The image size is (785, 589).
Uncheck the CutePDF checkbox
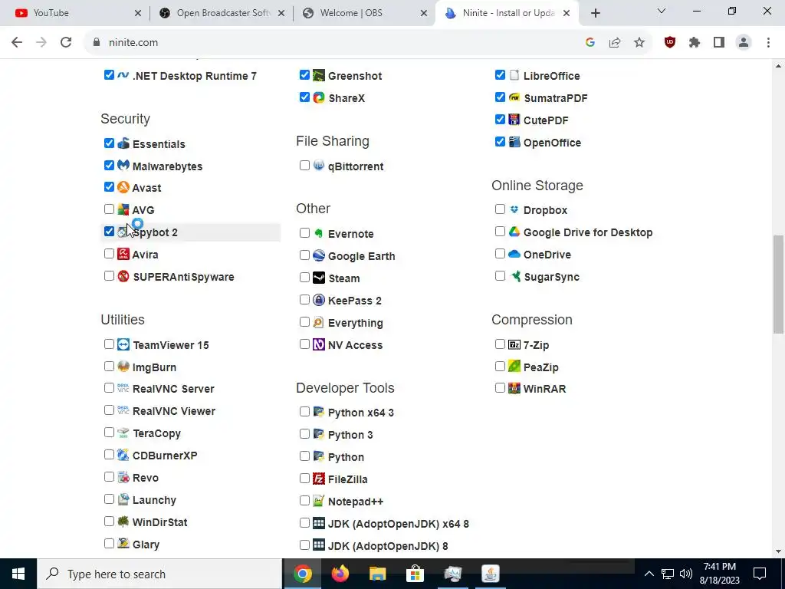[500, 119]
